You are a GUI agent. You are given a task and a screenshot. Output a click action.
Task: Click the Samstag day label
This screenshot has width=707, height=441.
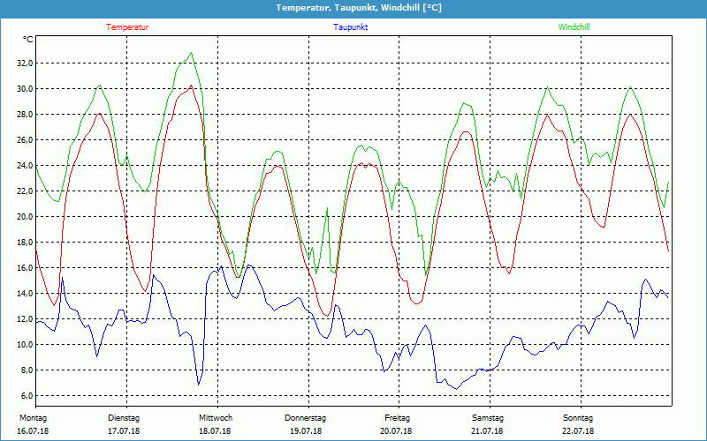(x=488, y=418)
